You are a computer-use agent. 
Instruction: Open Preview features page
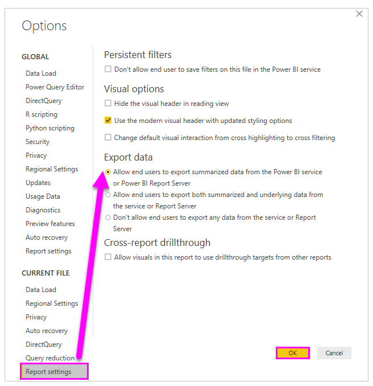point(50,224)
